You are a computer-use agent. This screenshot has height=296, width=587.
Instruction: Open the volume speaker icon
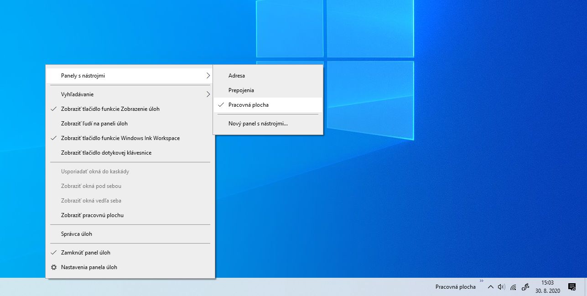click(502, 287)
